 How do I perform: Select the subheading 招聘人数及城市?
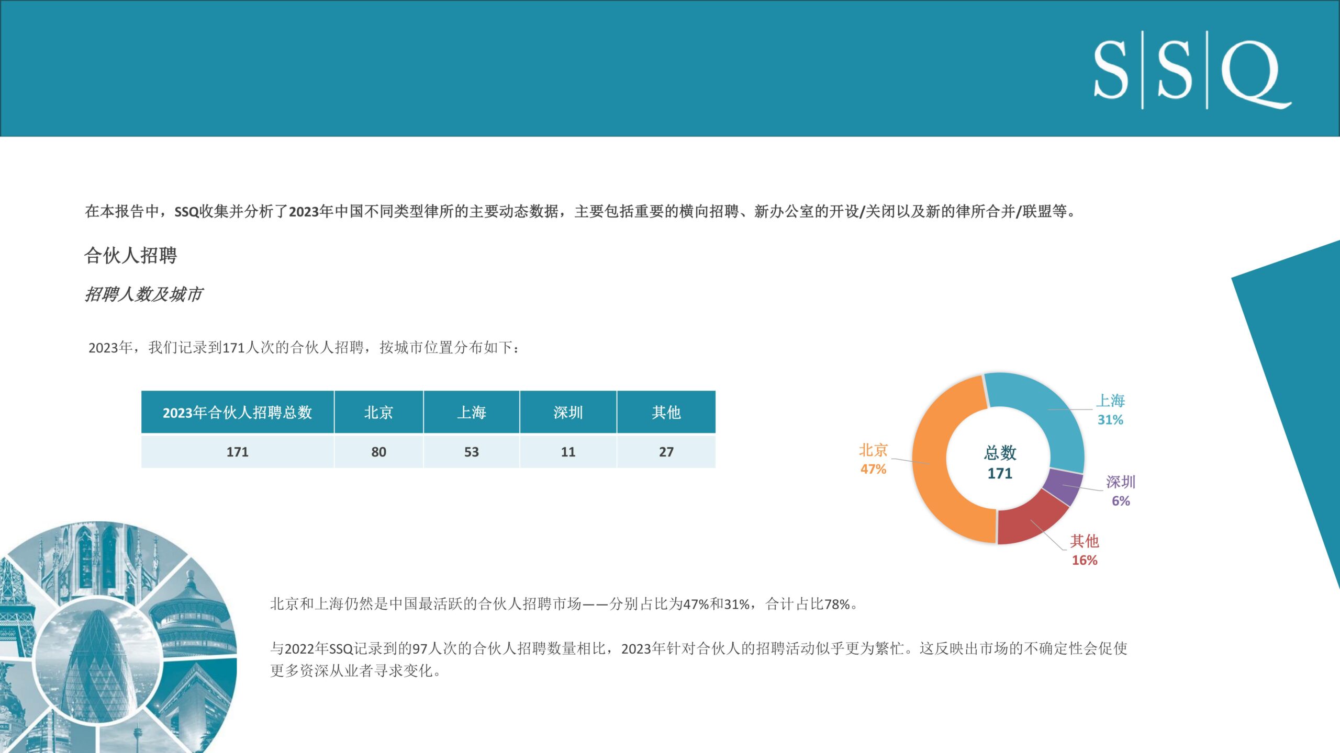click(143, 294)
